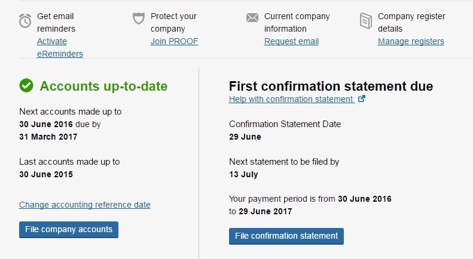
Task: Click the 30 June 2015 last accounts date
Action: [46, 174]
